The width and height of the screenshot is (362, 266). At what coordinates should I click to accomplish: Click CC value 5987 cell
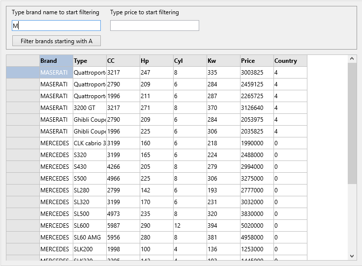tap(123, 225)
